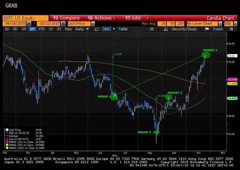
Task: Switch to line chart view icon
Action: [x=97, y=29]
